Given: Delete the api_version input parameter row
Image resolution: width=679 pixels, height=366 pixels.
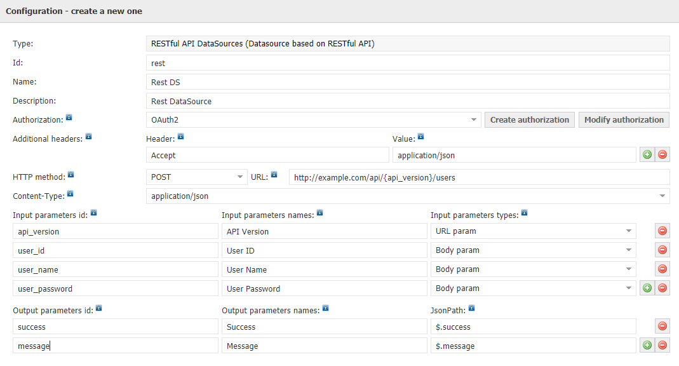Looking at the screenshot, I should 662,231.
